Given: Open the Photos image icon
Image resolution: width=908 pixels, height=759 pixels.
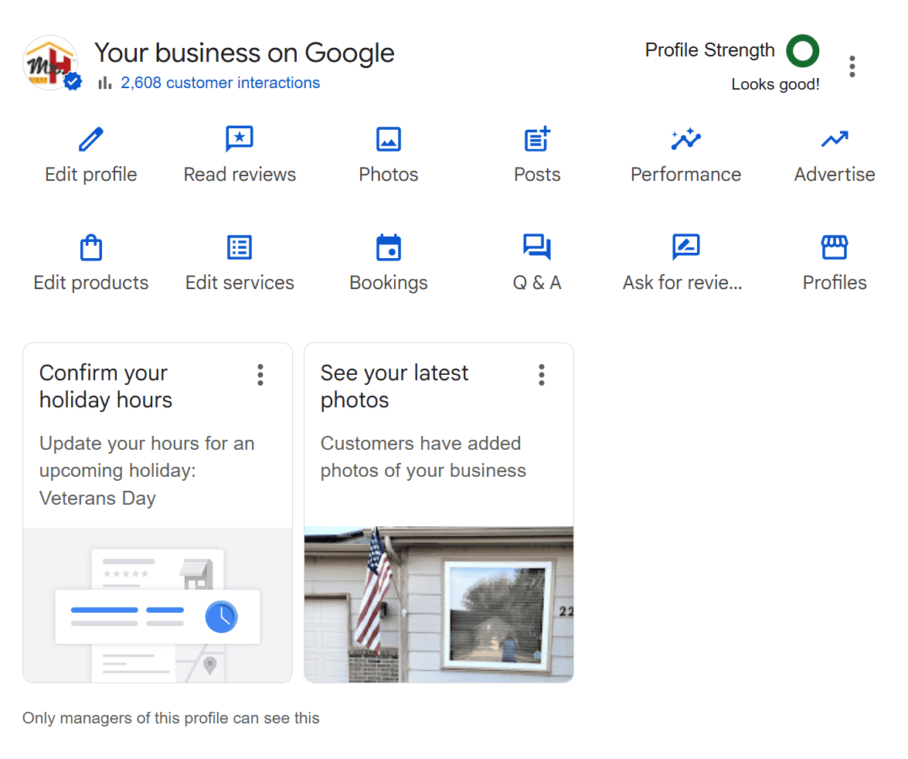Looking at the screenshot, I should click(x=388, y=140).
